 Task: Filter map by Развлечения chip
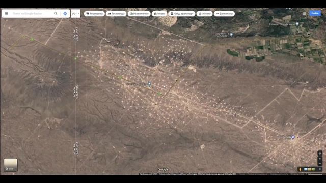click(139, 14)
